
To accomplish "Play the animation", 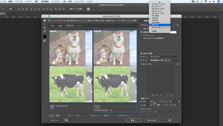I will coord(168,115).
